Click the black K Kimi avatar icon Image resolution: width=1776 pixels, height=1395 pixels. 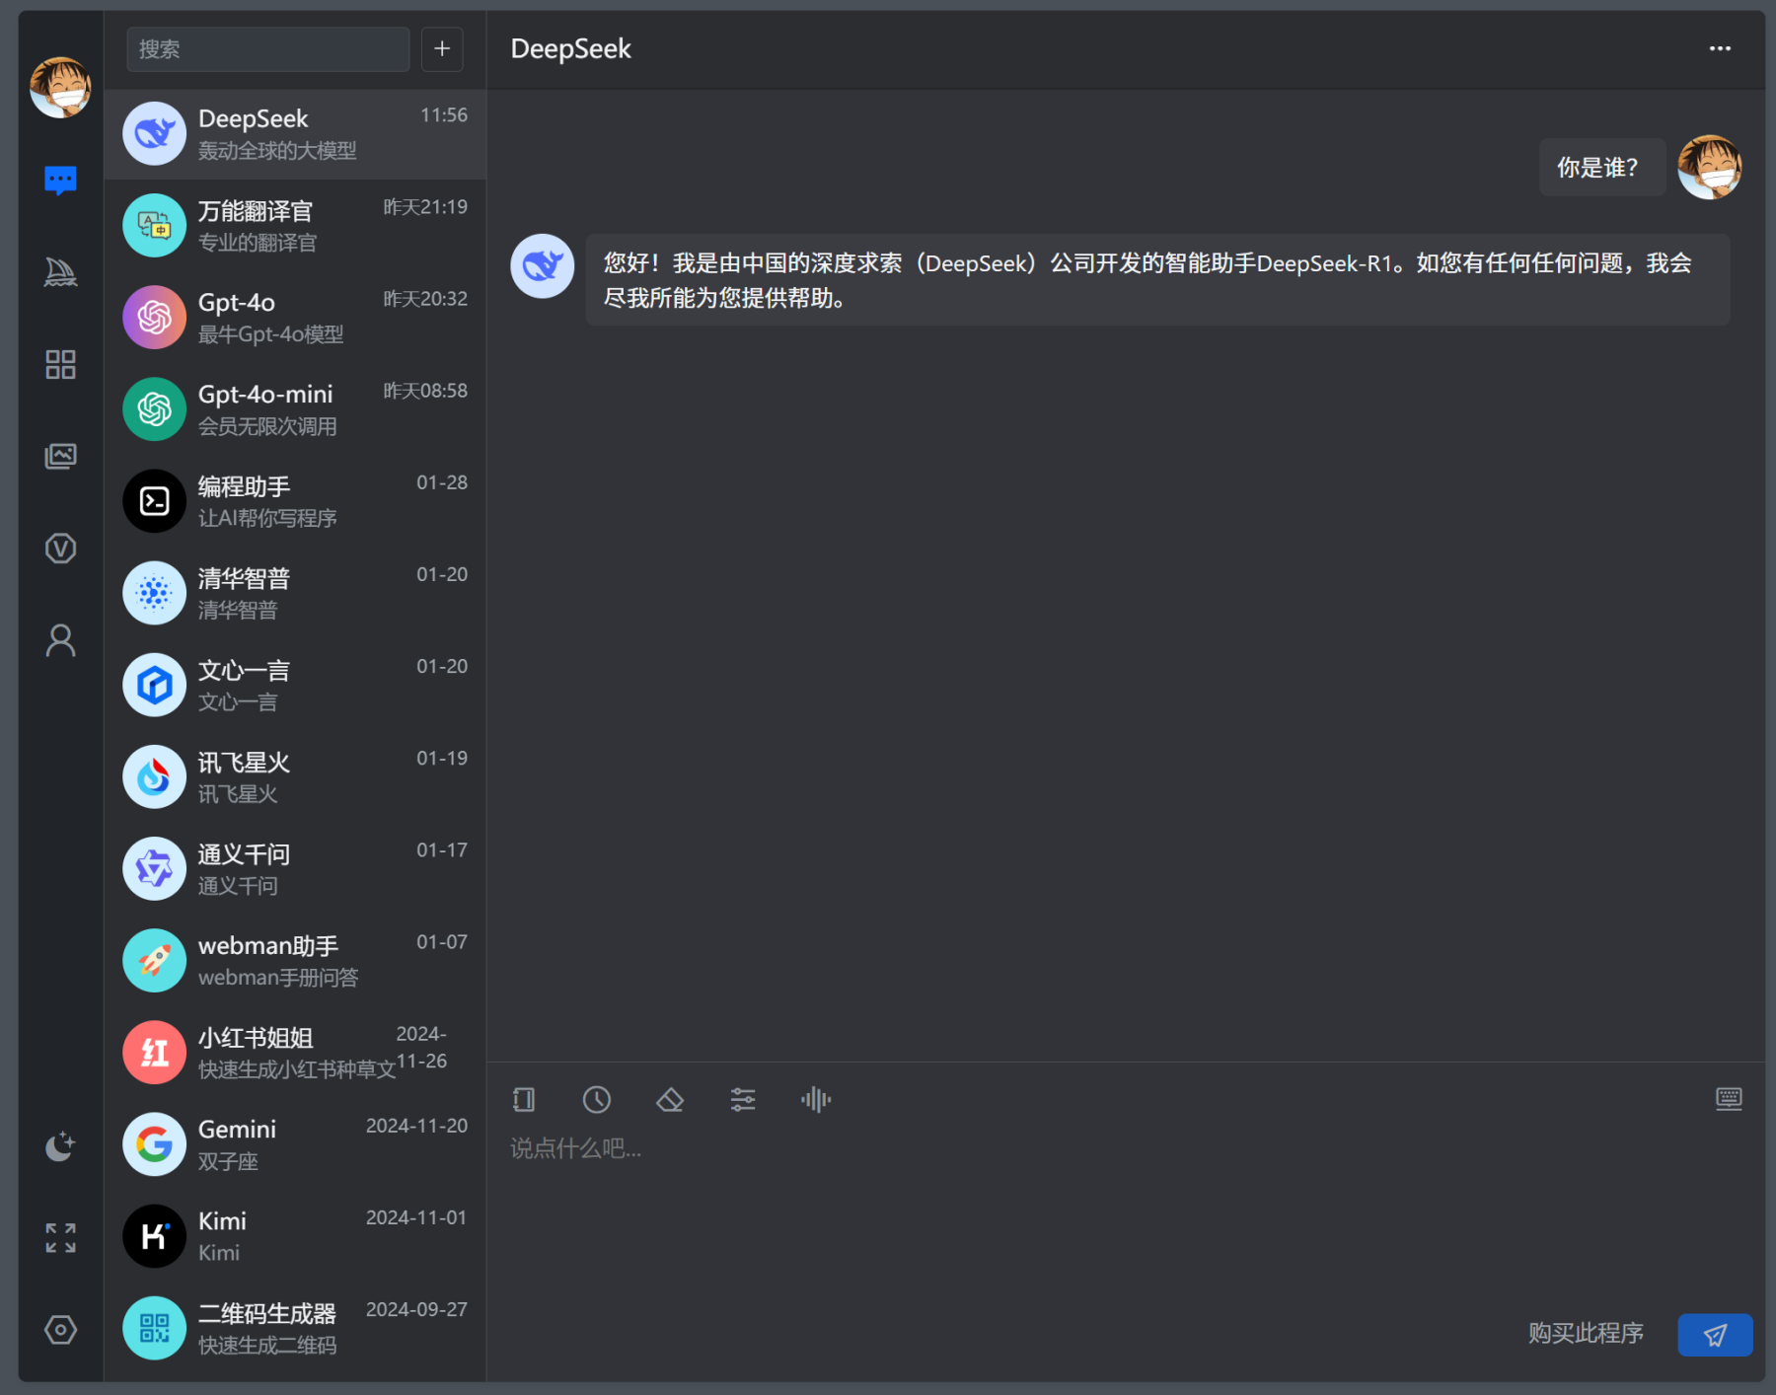[154, 1235]
